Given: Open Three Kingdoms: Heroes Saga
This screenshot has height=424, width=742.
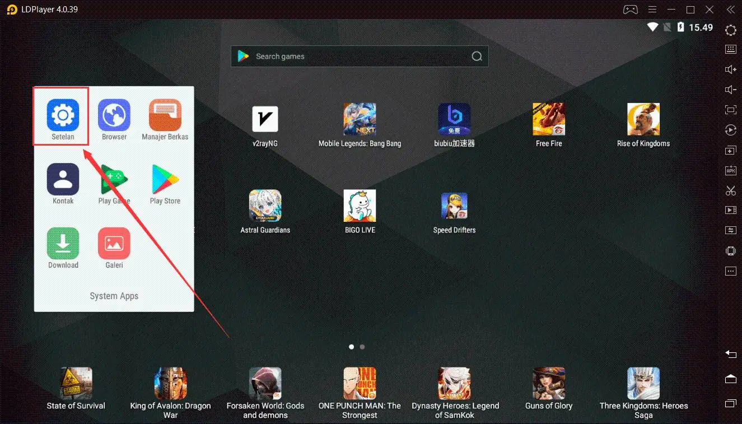Looking at the screenshot, I should coord(643,384).
